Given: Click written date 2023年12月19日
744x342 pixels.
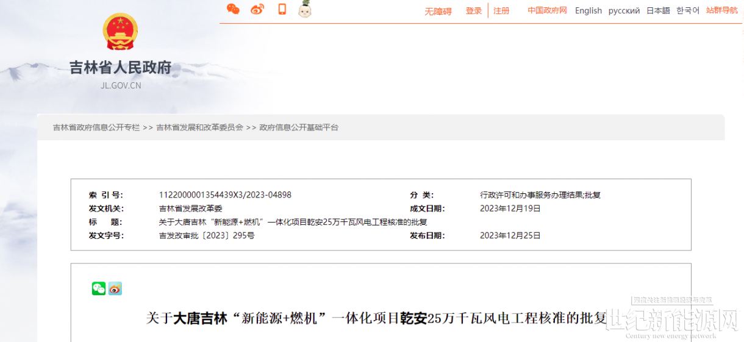Looking at the screenshot, I should 510,208.
